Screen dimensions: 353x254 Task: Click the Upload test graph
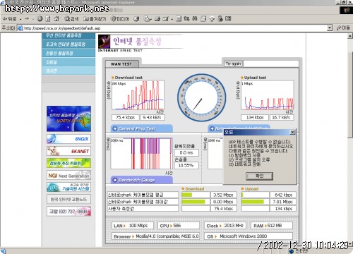pos(268,95)
